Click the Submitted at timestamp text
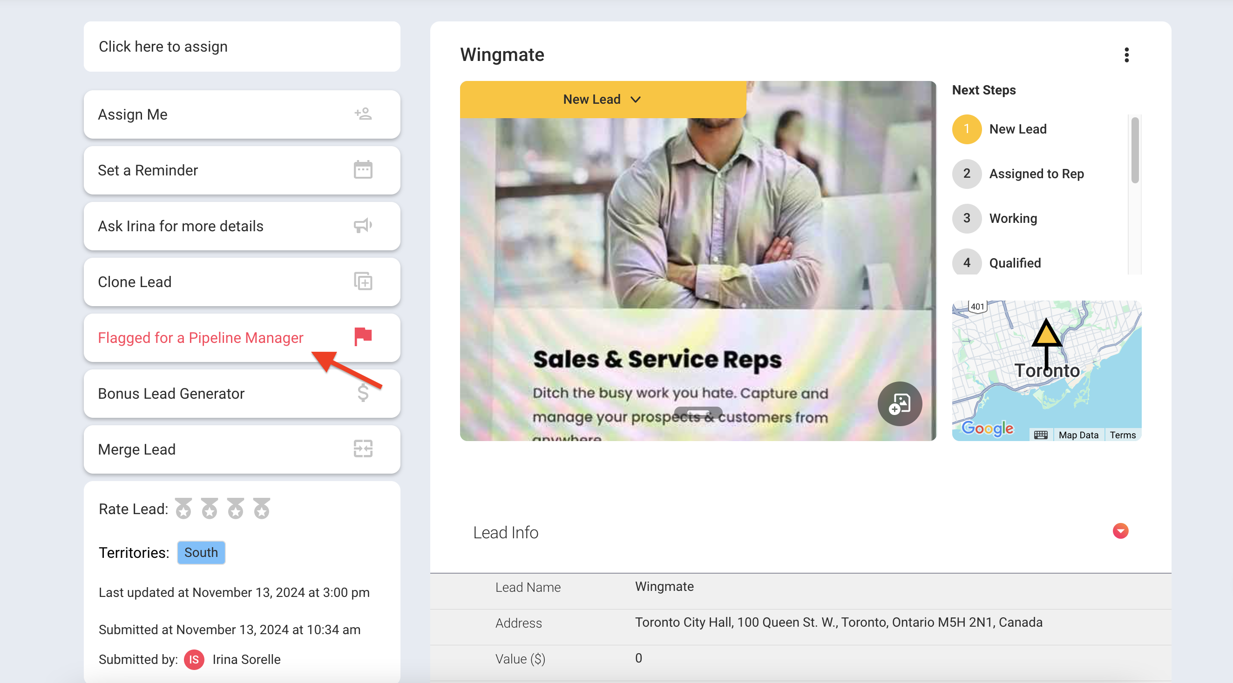The width and height of the screenshot is (1233, 683). click(229, 630)
